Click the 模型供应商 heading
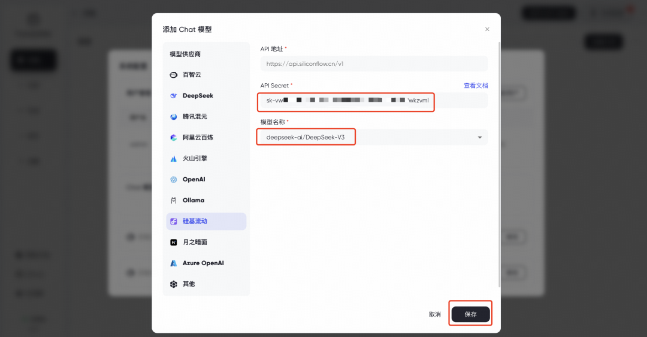This screenshot has height=337, width=647. pos(185,54)
